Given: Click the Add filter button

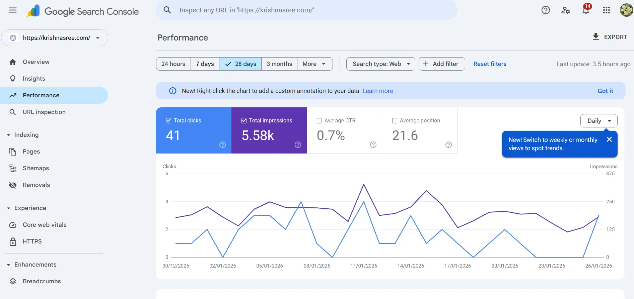Looking at the screenshot, I should coord(441,64).
